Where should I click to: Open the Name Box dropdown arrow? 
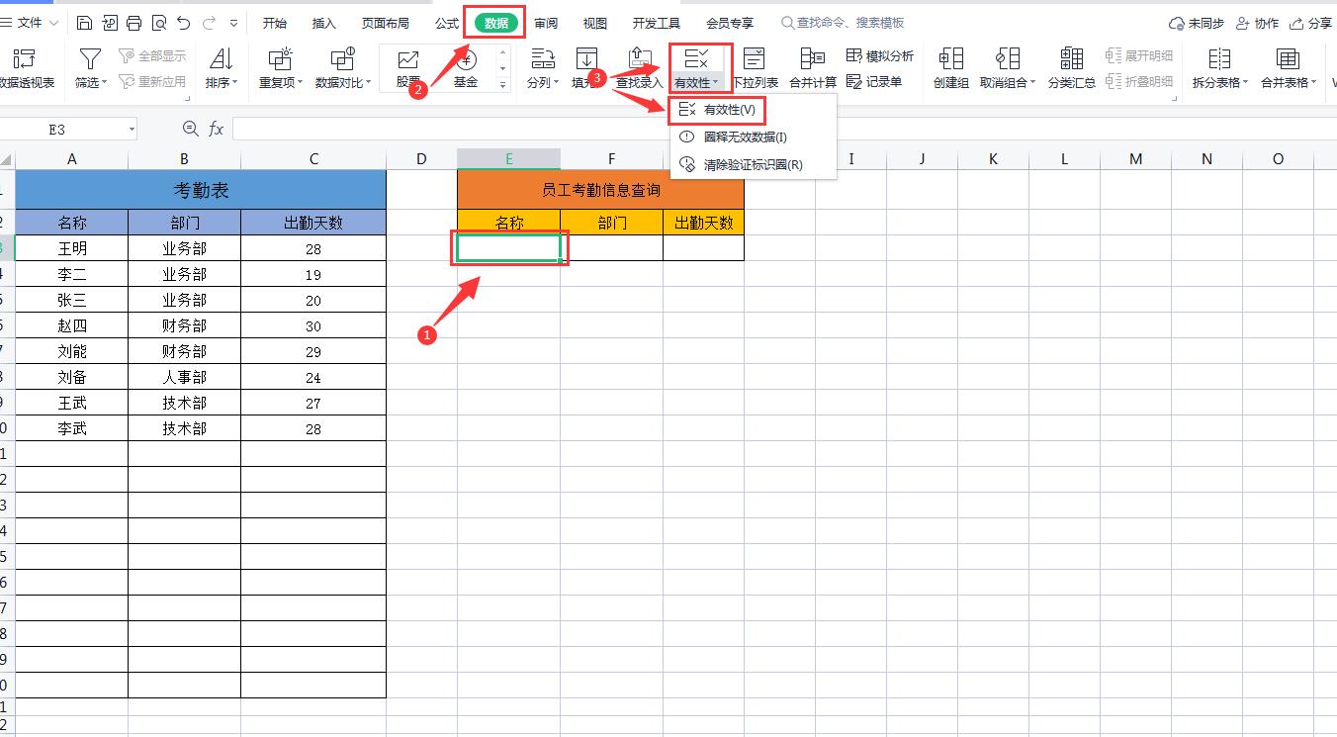[132, 130]
